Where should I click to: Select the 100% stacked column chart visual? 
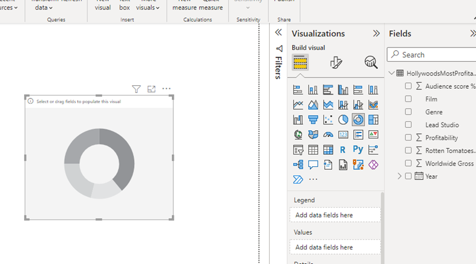pos(373,90)
